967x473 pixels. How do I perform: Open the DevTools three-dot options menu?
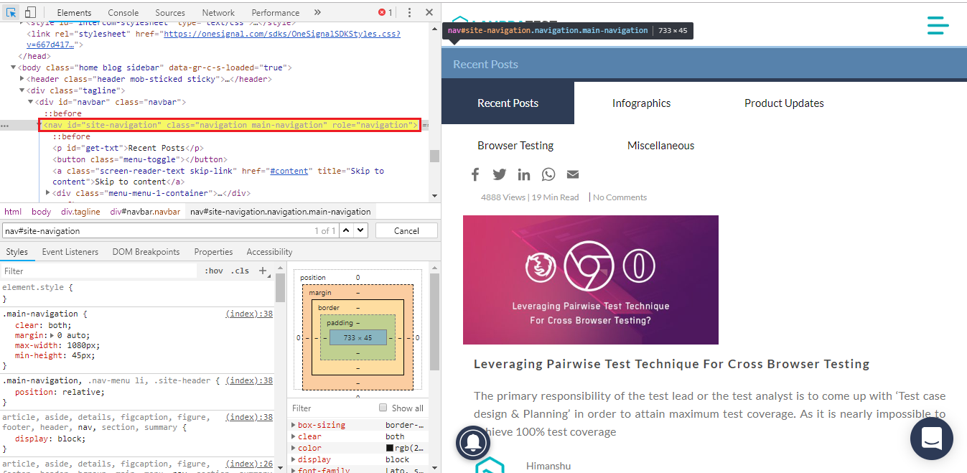coord(409,12)
